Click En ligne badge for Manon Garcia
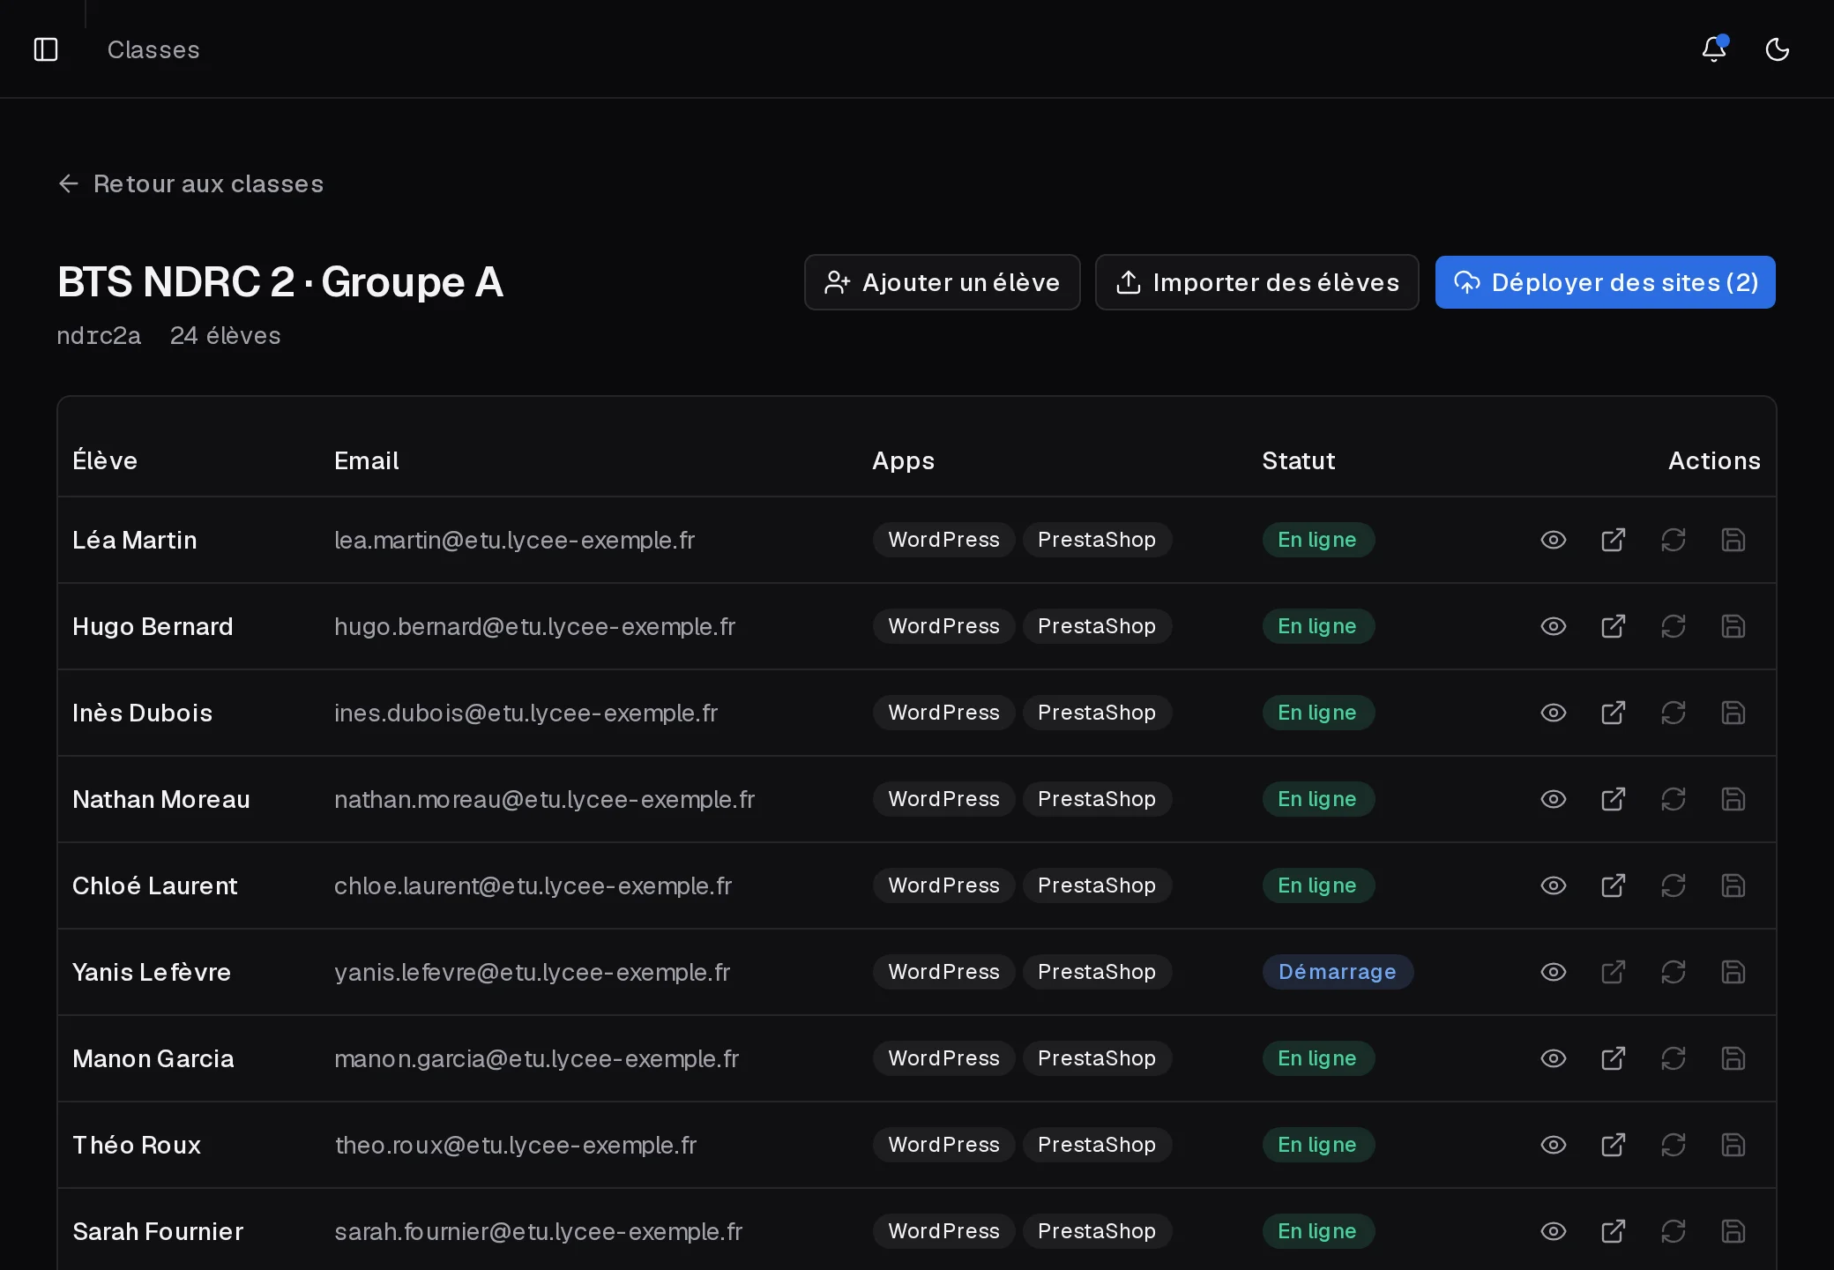 pos(1318,1058)
